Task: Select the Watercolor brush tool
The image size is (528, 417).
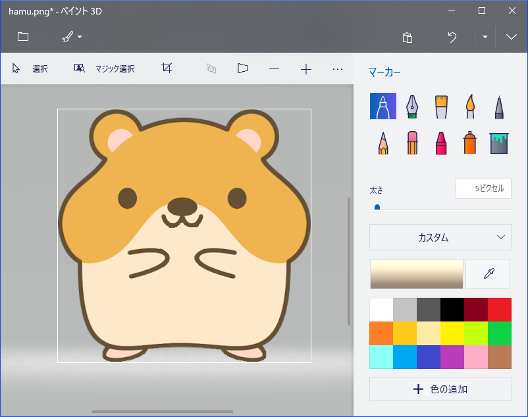Action: tap(471, 107)
